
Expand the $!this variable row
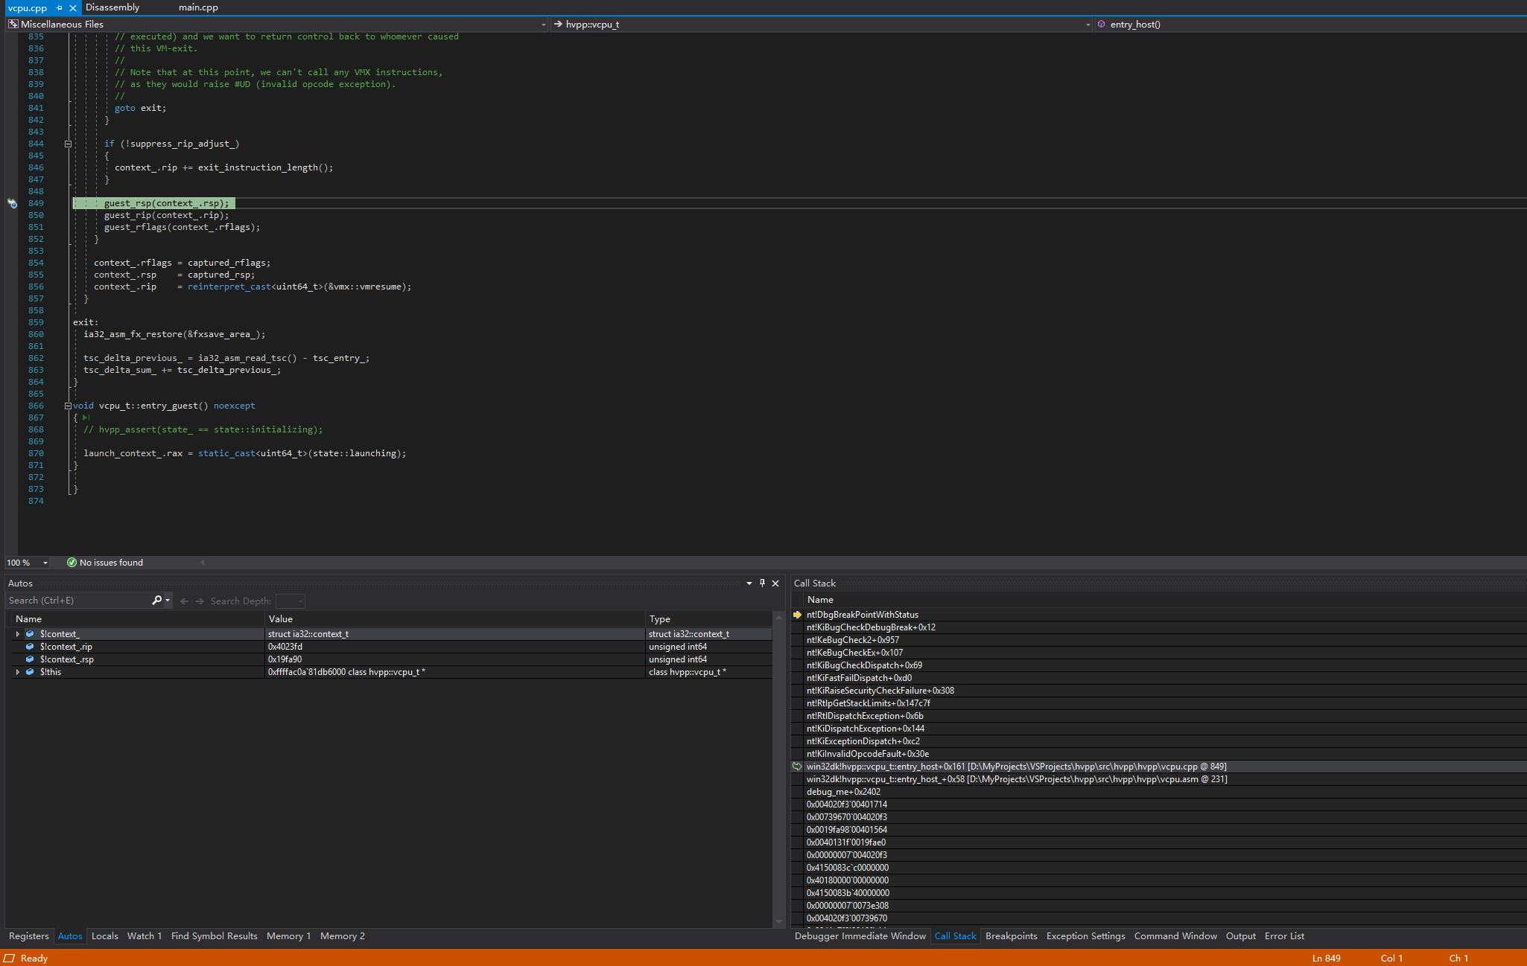[x=17, y=672]
